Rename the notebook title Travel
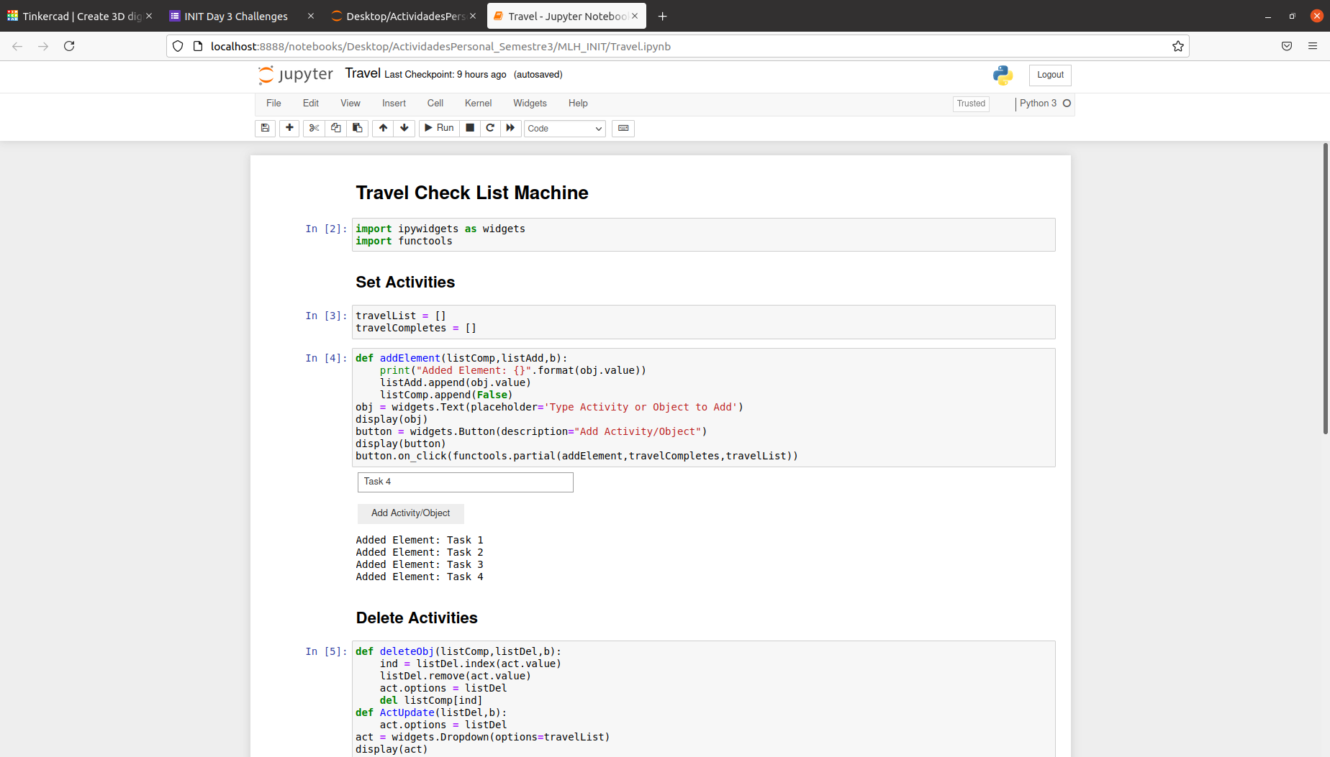 (x=363, y=73)
